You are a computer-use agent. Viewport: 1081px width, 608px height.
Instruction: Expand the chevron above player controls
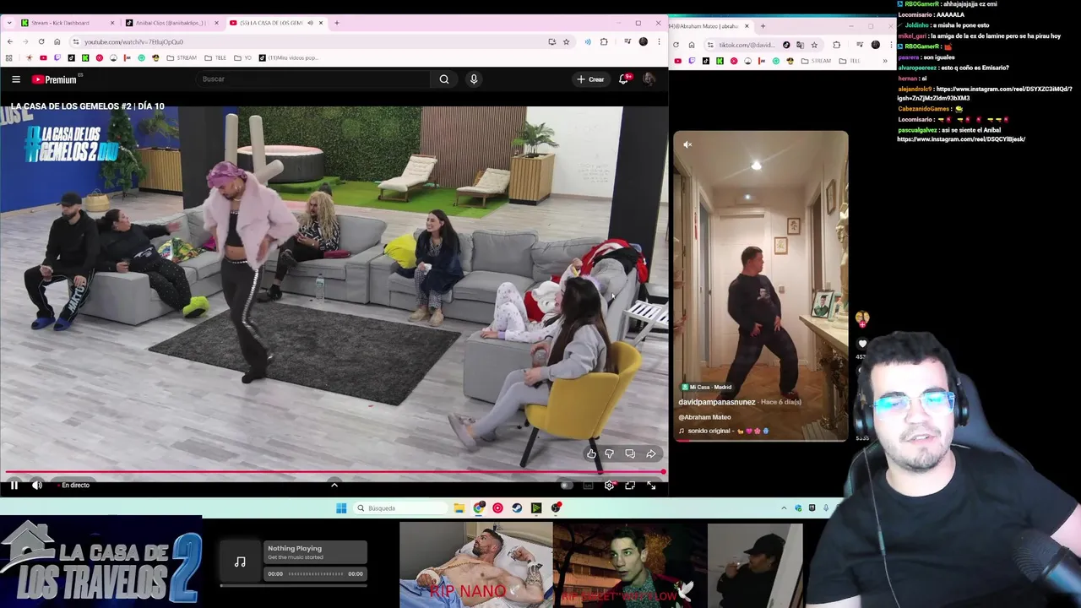334,485
